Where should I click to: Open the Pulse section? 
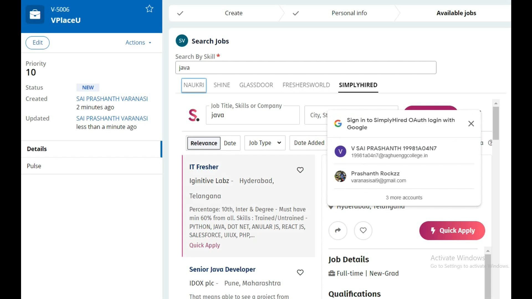[34, 166]
